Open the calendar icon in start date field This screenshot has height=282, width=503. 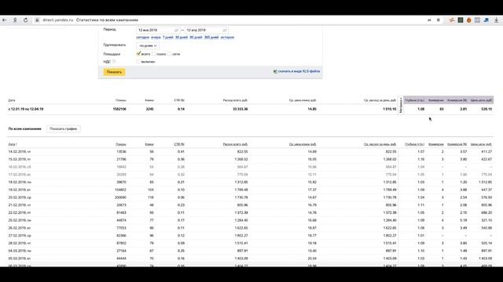coord(176,30)
